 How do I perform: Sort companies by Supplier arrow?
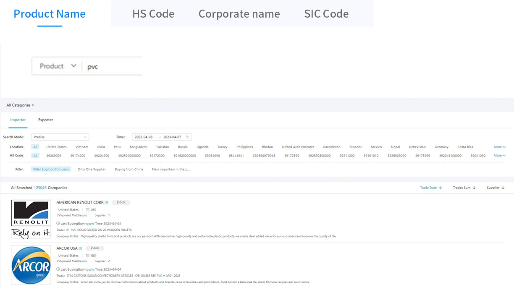pos(503,188)
